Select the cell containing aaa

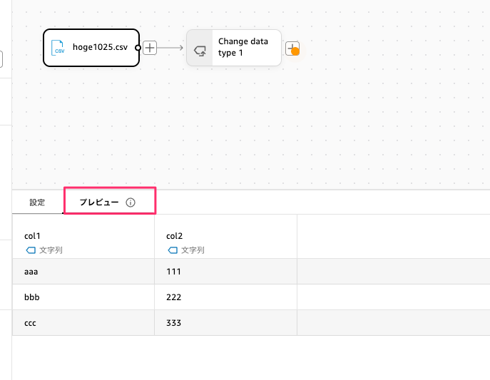coord(31,272)
